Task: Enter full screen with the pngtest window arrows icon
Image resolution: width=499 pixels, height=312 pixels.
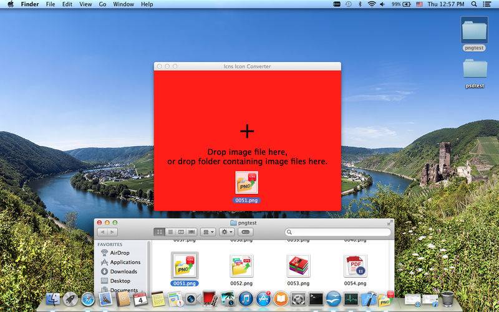Action: coord(389,223)
